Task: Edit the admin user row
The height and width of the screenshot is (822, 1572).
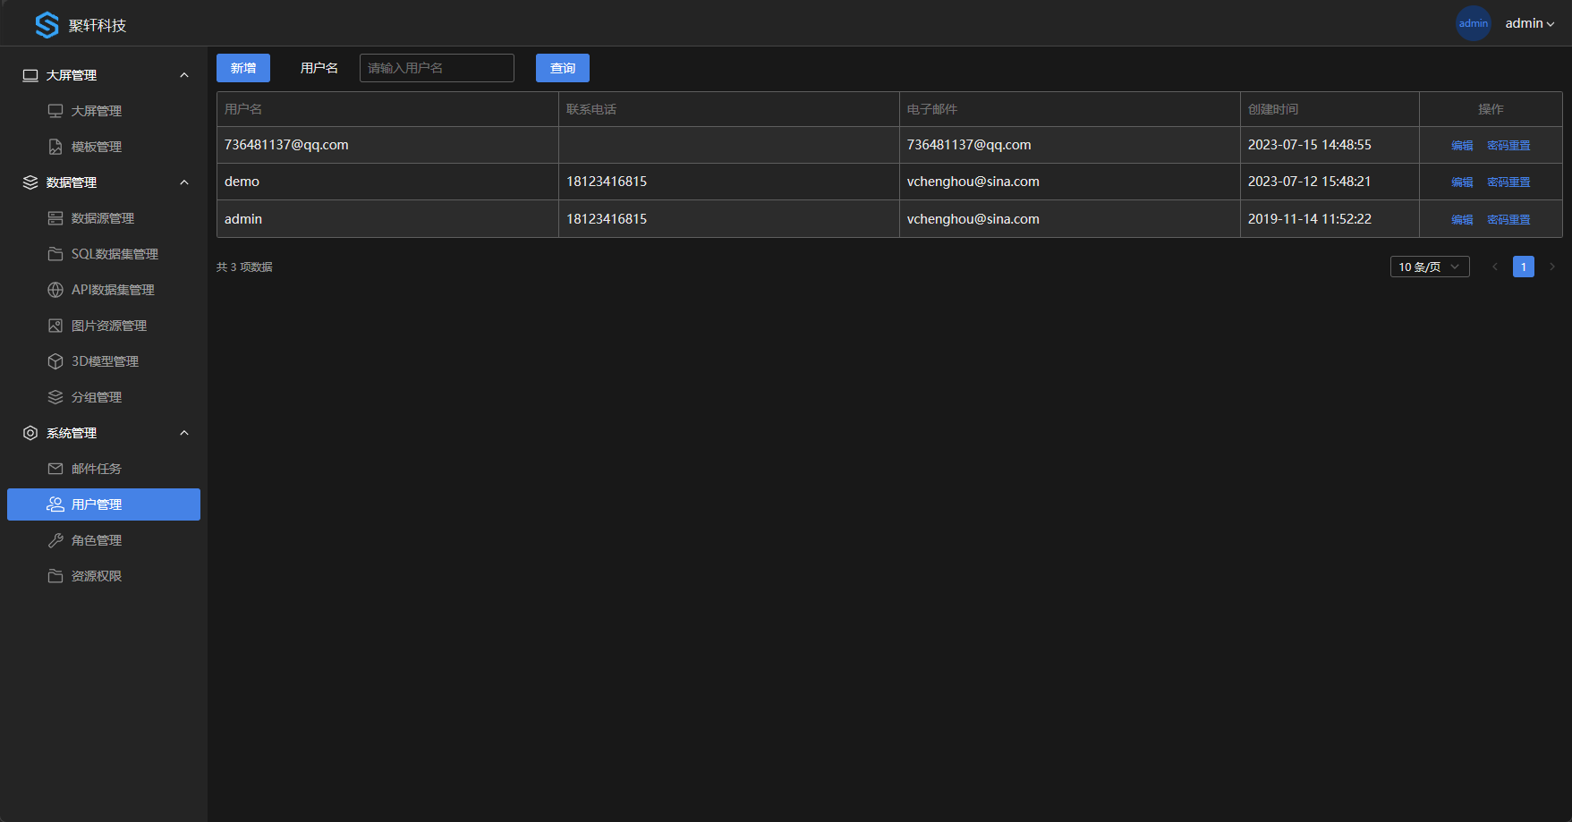Action: pos(1462,219)
